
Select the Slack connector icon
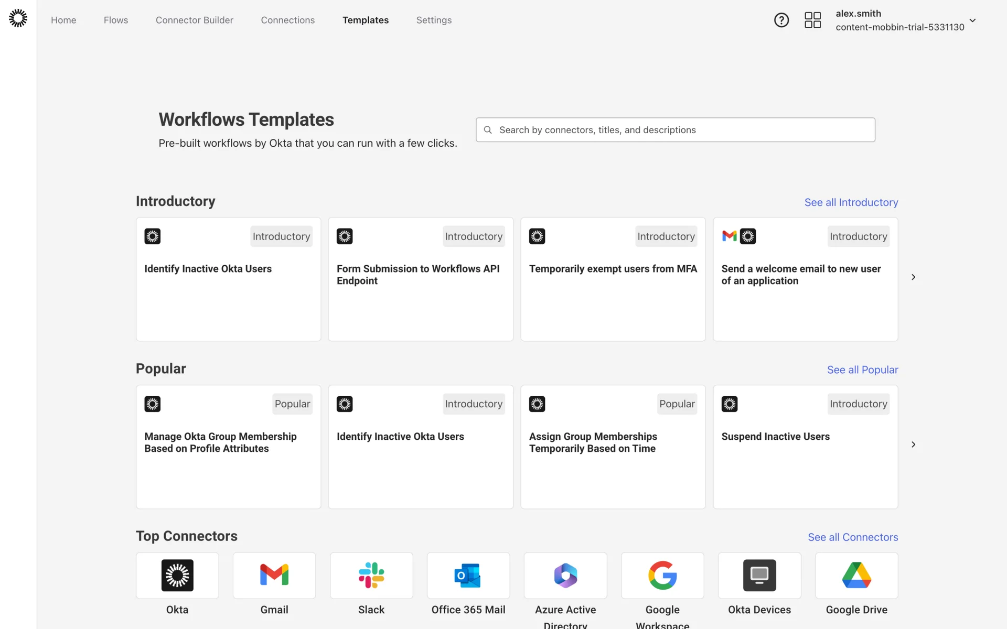click(371, 575)
